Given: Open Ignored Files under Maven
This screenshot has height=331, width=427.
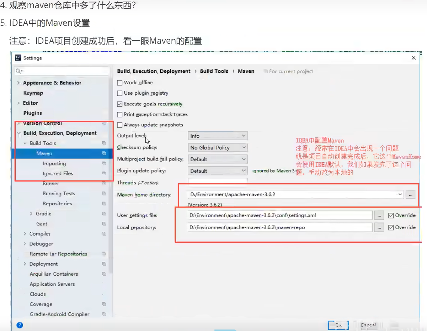Looking at the screenshot, I should coord(58,174).
